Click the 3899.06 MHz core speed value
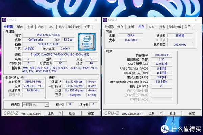Screen dimensions: 203x135 tap(33, 82)
